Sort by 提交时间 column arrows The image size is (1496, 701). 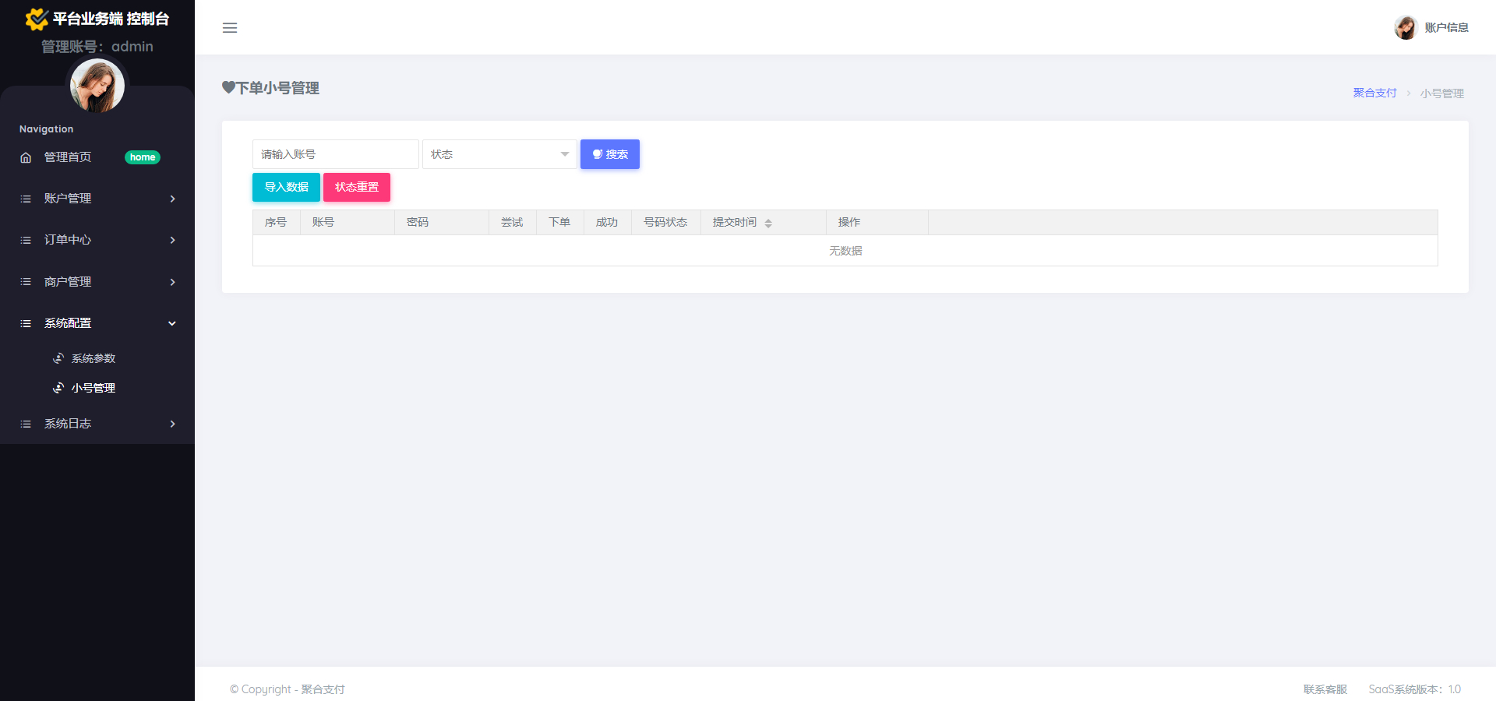(768, 224)
